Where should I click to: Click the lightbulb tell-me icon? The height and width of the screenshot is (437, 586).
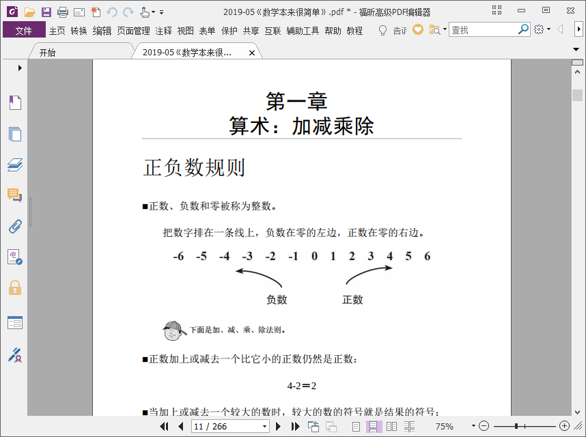pyautogui.click(x=382, y=30)
